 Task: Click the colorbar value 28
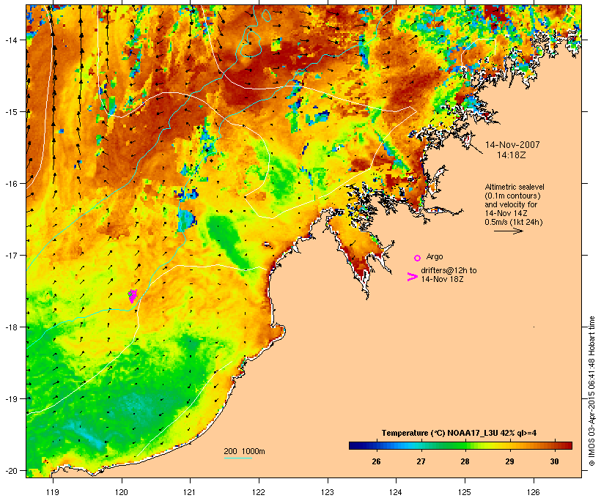[x=465, y=461]
